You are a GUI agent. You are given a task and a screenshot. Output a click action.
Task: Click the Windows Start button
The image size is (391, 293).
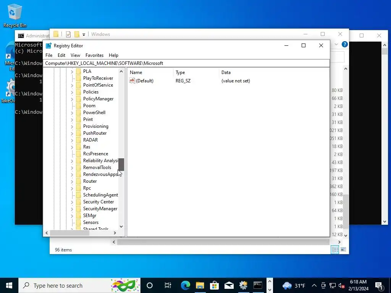pyautogui.click(x=9, y=285)
